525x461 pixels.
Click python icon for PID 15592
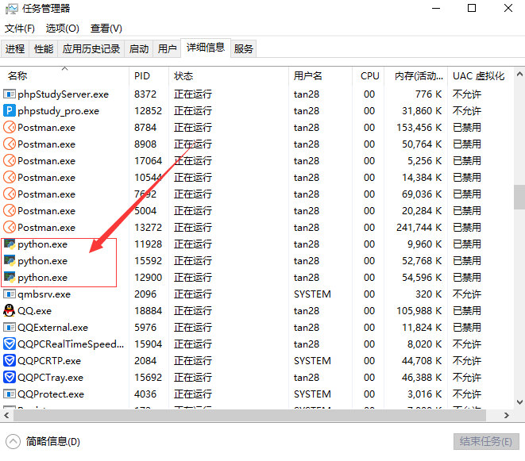tap(10, 260)
